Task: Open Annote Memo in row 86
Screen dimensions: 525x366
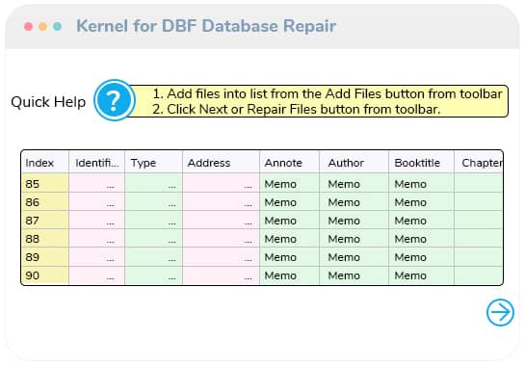Action: point(280,202)
